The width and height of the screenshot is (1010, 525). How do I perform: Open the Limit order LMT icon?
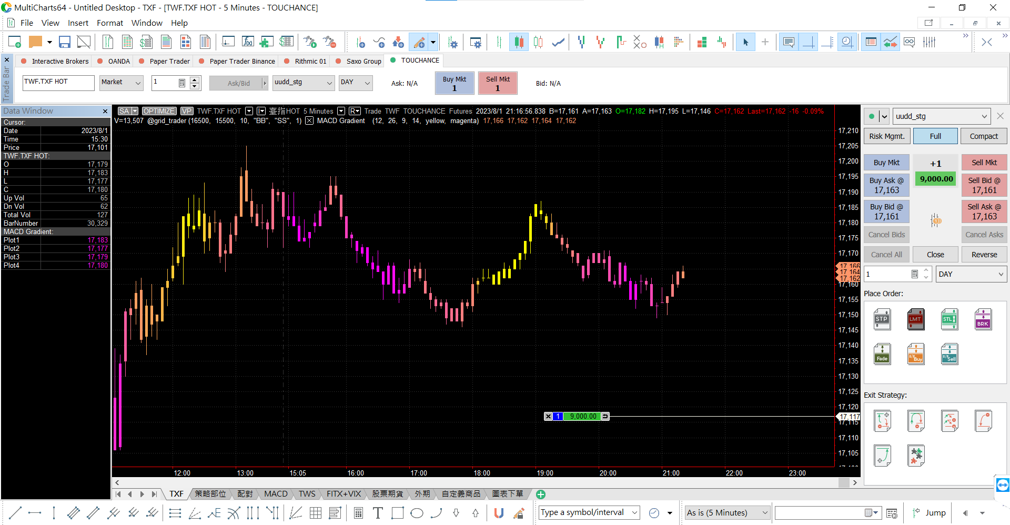tap(916, 319)
